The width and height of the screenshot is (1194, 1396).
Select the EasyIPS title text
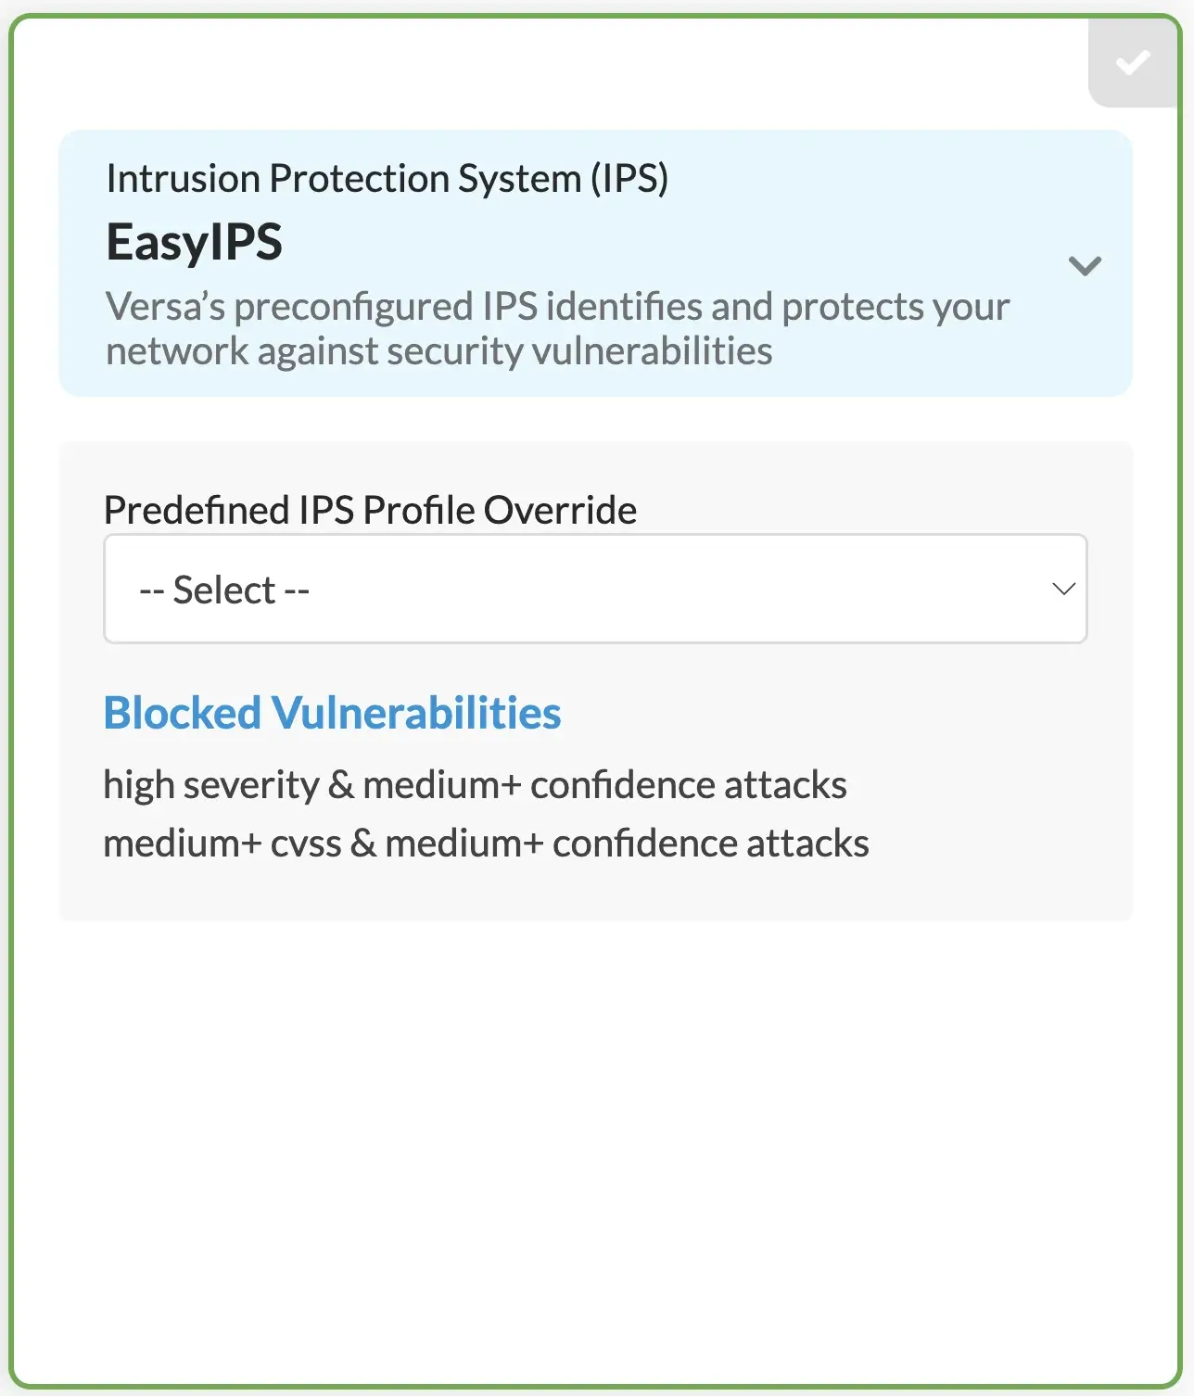point(194,242)
